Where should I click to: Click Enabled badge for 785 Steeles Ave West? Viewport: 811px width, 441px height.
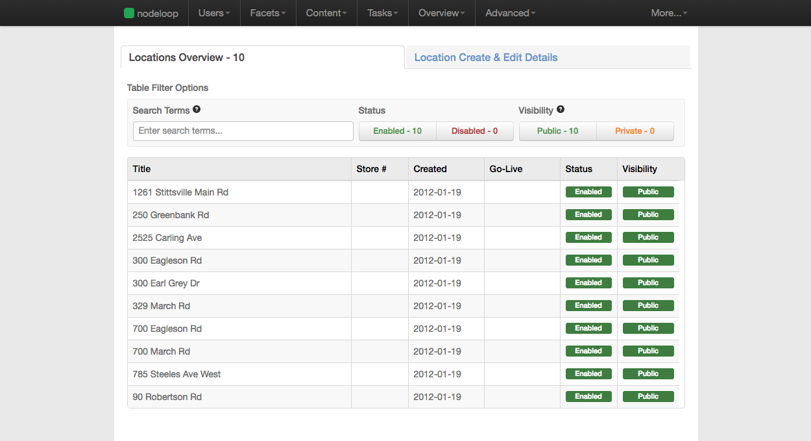click(588, 374)
